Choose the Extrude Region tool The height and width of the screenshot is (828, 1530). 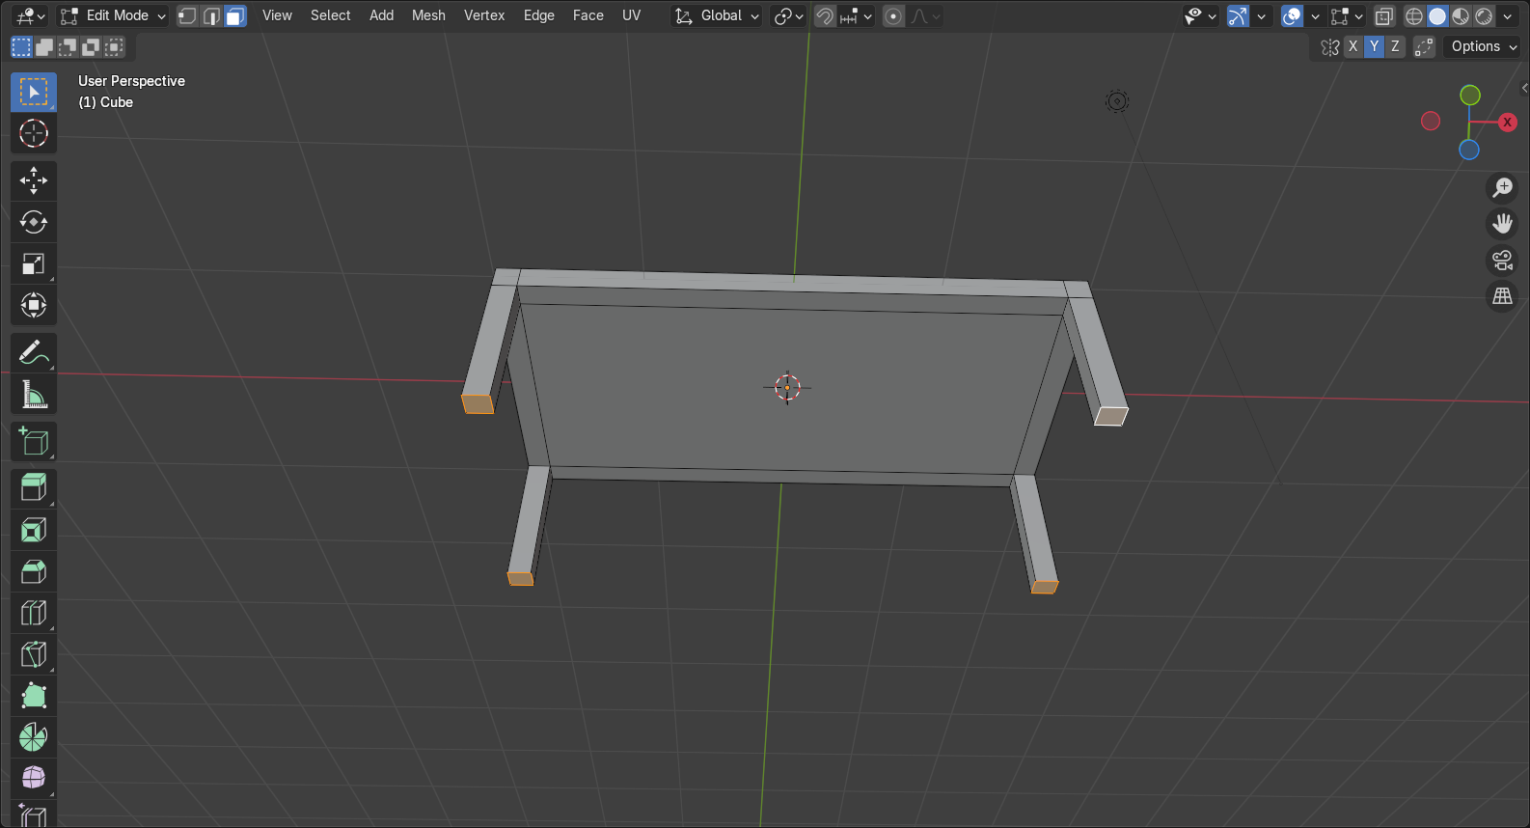pos(34,487)
